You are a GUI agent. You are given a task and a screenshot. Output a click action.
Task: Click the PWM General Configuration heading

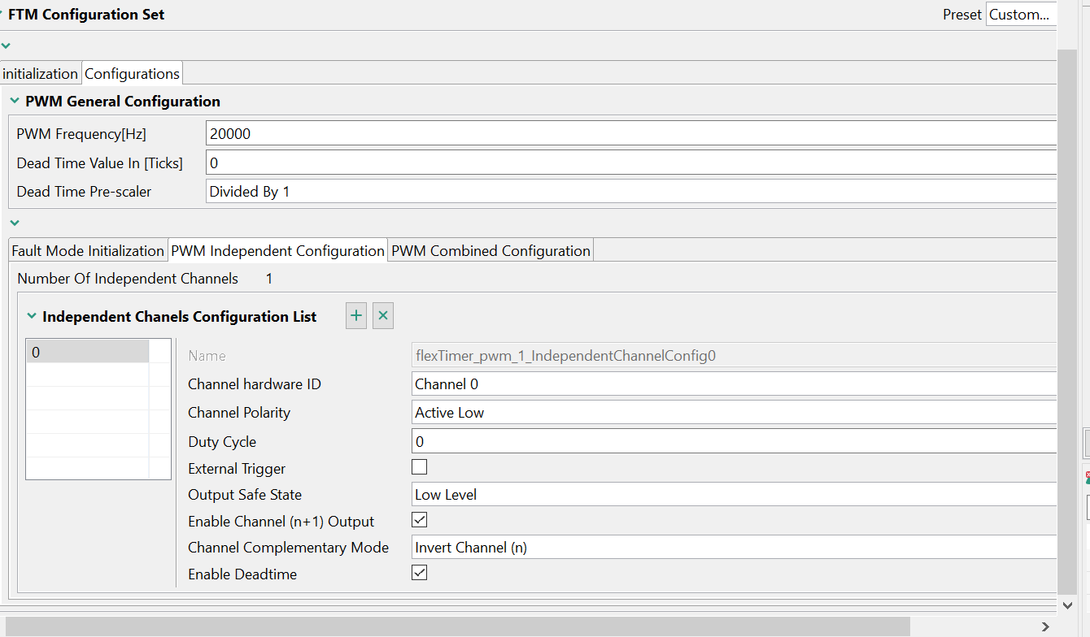(x=123, y=102)
